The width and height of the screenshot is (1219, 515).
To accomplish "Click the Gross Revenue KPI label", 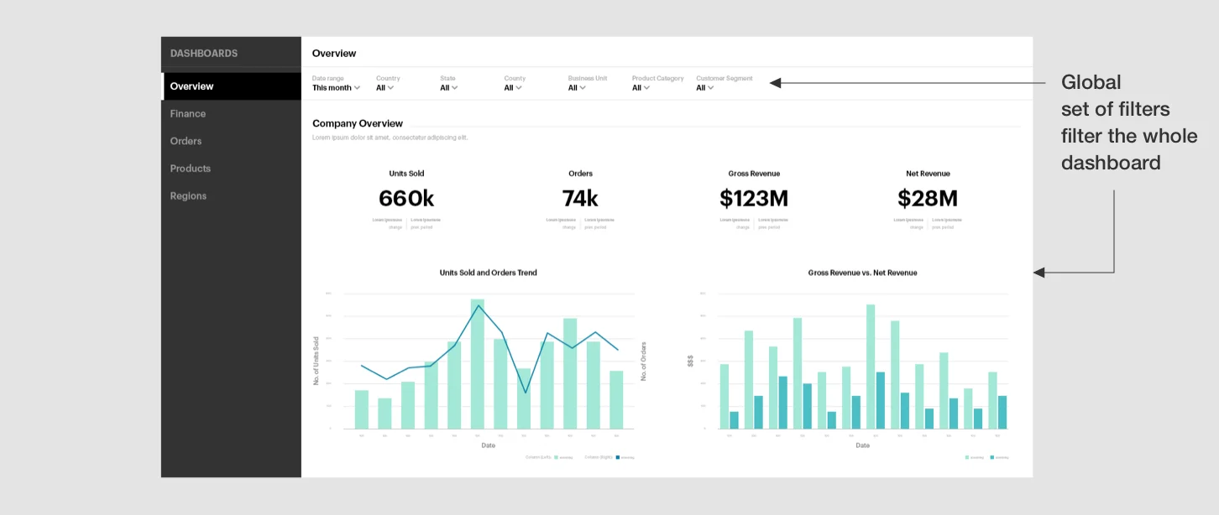I will click(x=754, y=174).
